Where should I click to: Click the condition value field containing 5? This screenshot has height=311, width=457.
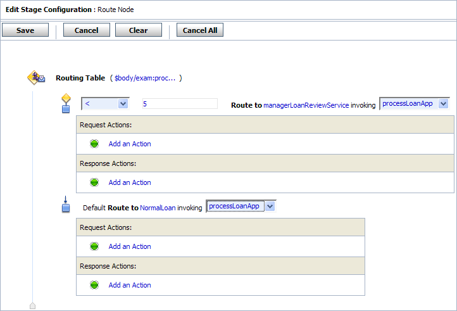180,104
